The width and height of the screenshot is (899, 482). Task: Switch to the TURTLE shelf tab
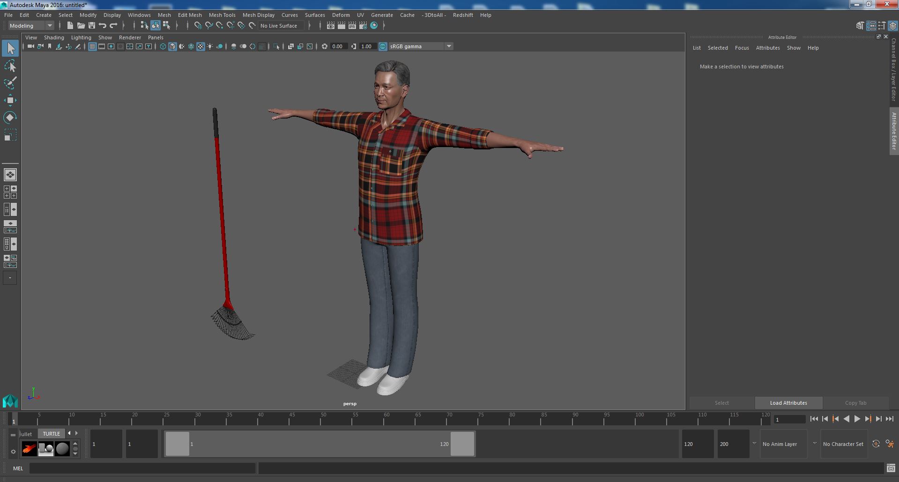[x=51, y=434]
